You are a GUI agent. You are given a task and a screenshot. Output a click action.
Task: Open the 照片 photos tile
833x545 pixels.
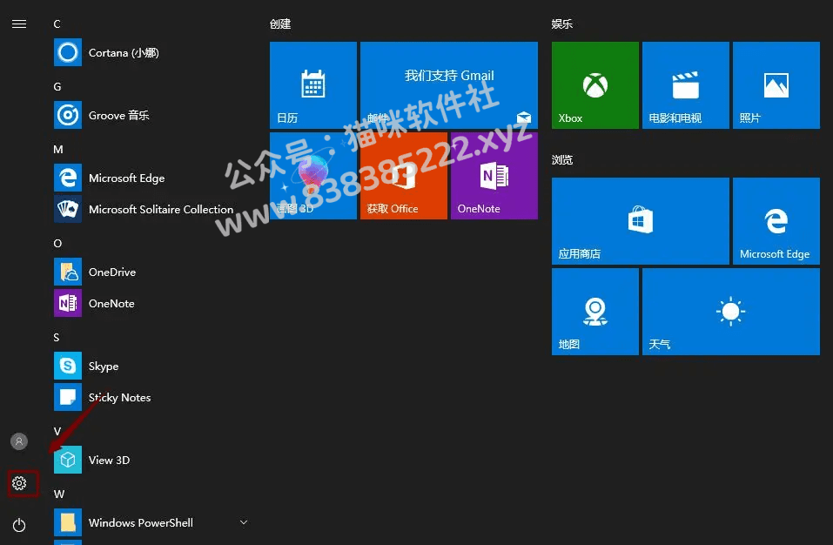coord(776,85)
